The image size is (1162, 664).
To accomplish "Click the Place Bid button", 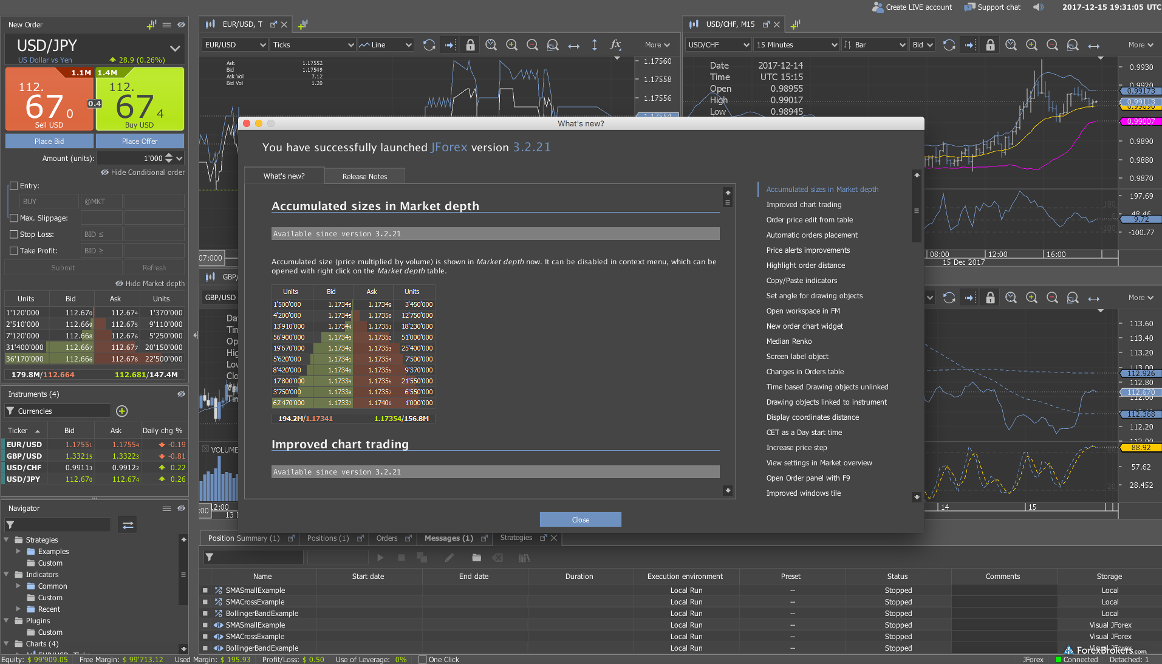I will point(49,142).
